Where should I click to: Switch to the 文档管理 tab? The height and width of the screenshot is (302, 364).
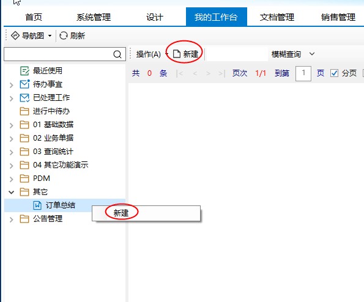coord(277,17)
